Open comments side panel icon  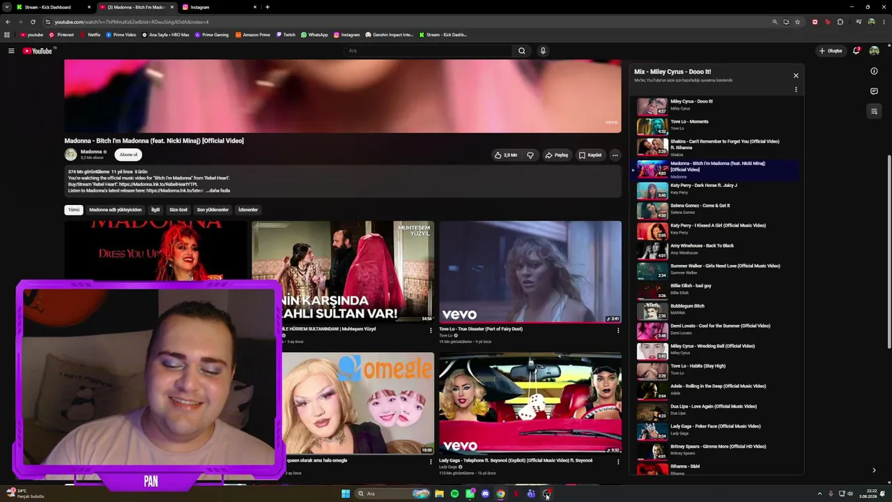874,91
